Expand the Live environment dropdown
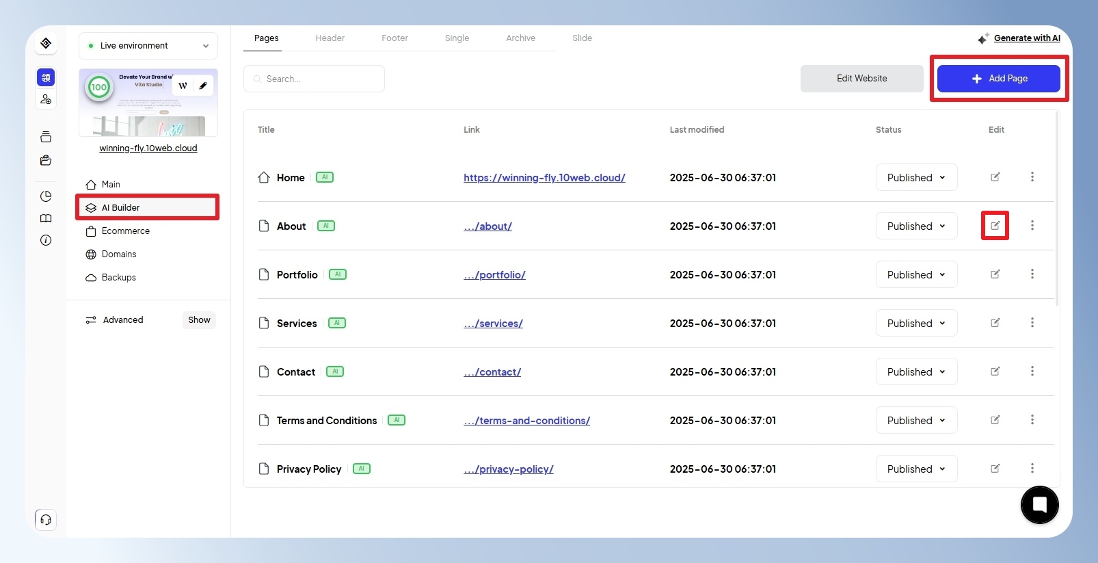This screenshot has height=563, width=1098. coord(148,46)
